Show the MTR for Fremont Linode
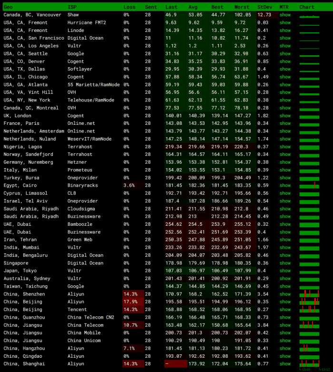Viewport: 333px width, 372px height. click(285, 30)
